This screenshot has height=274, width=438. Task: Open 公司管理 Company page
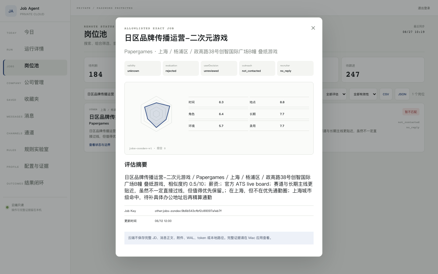tap(35, 83)
